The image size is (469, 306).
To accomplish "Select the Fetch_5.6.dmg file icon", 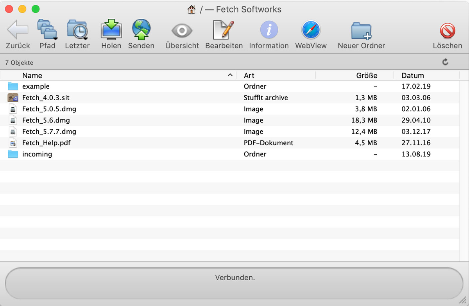I will [x=13, y=120].
